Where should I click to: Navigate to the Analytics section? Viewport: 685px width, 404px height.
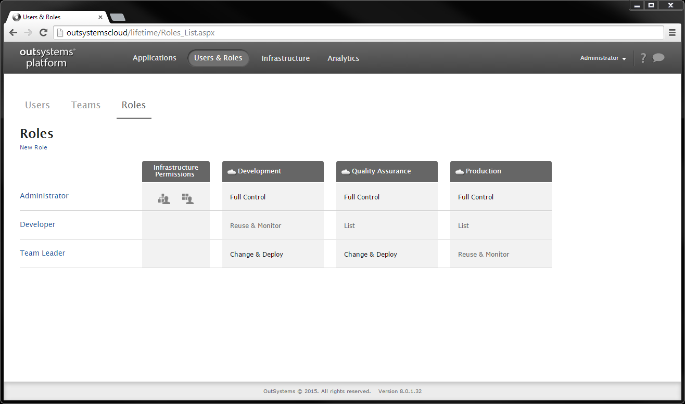point(343,58)
